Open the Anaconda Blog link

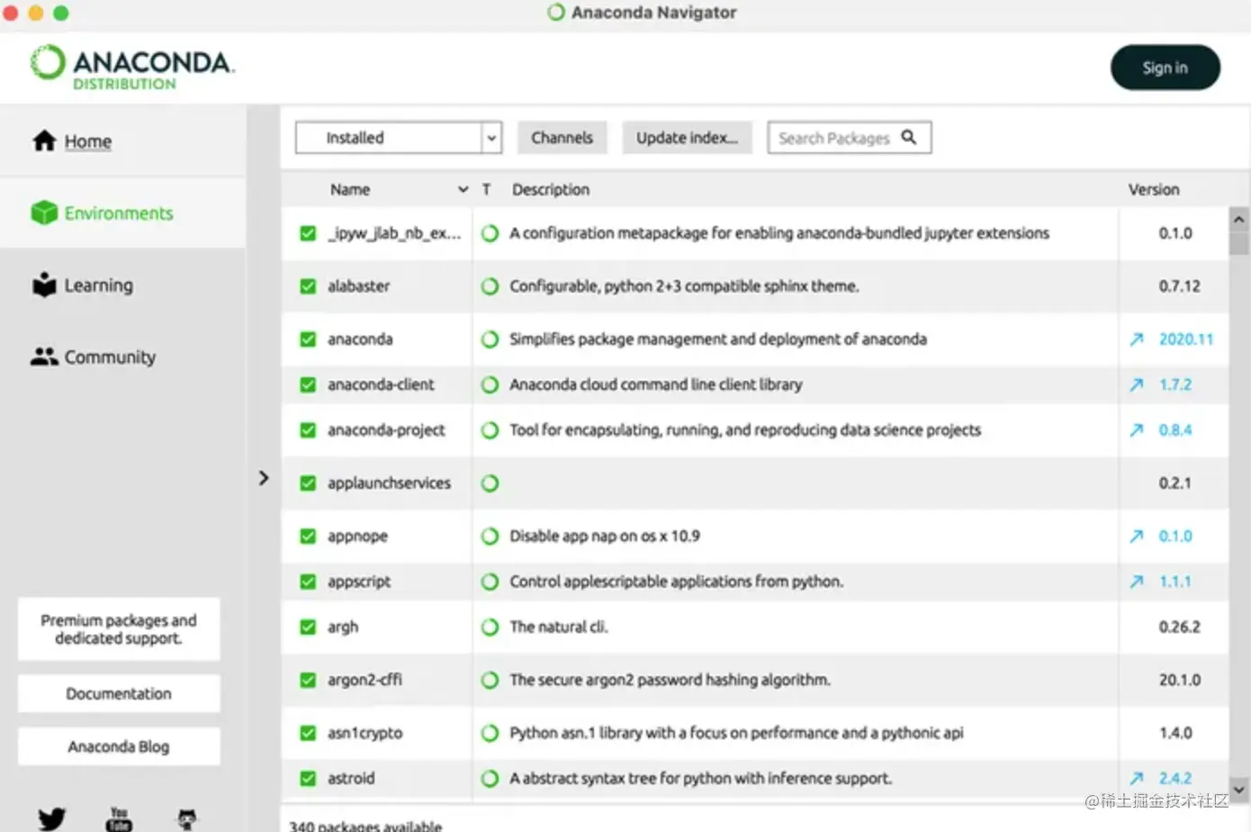coord(119,747)
